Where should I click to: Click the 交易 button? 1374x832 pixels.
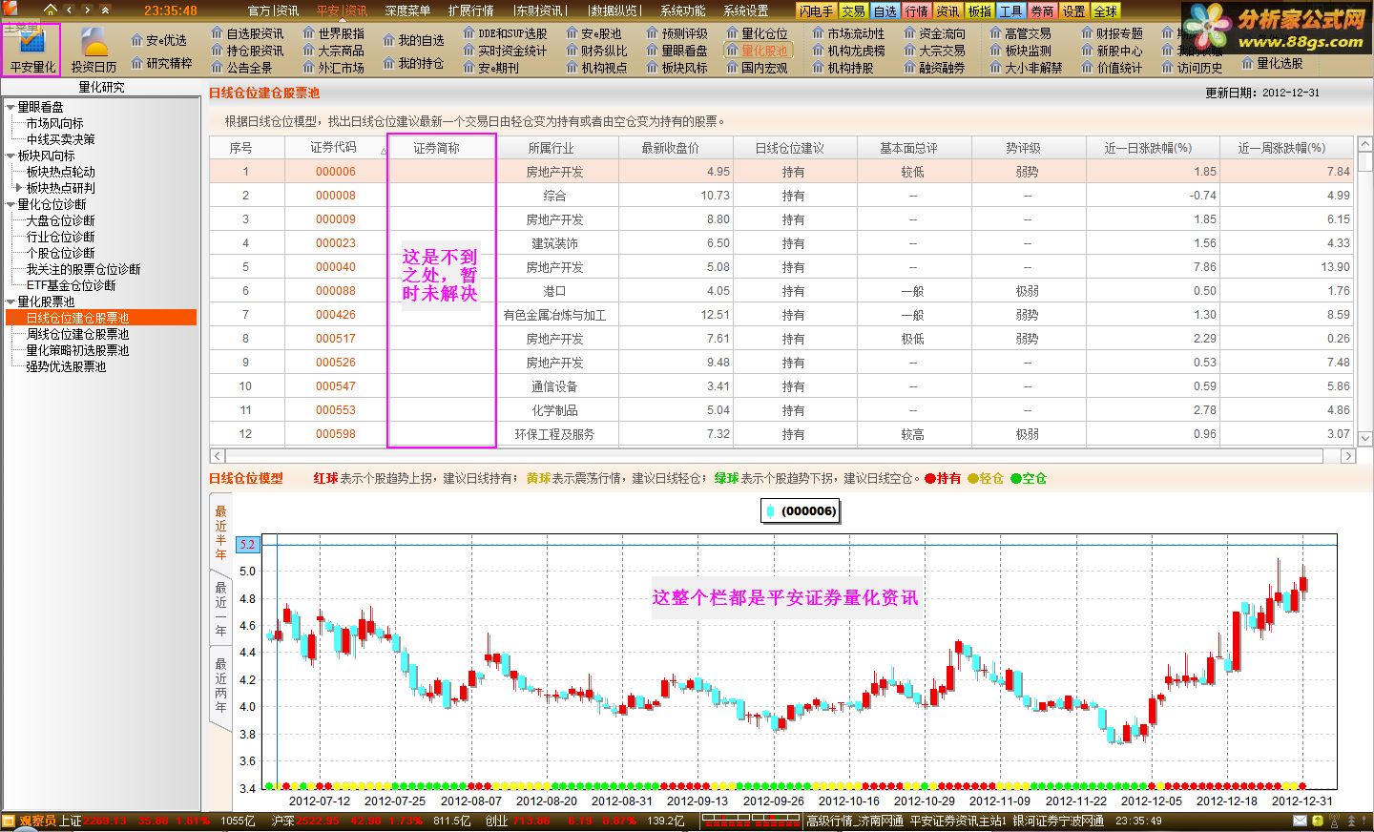853,10
